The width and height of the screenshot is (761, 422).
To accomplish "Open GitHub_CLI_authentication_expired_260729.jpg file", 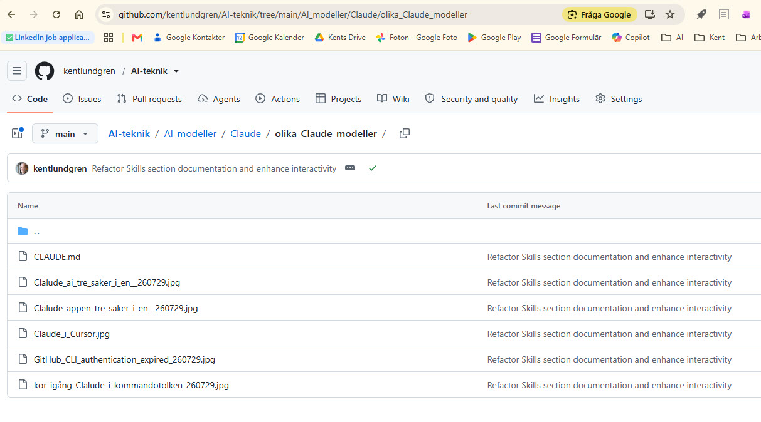I will [124, 359].
